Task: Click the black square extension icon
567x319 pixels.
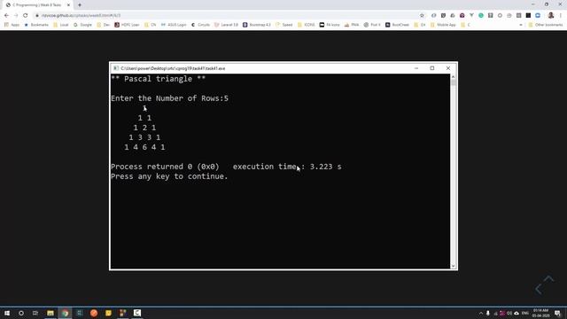Action: (x=528, y=16)
